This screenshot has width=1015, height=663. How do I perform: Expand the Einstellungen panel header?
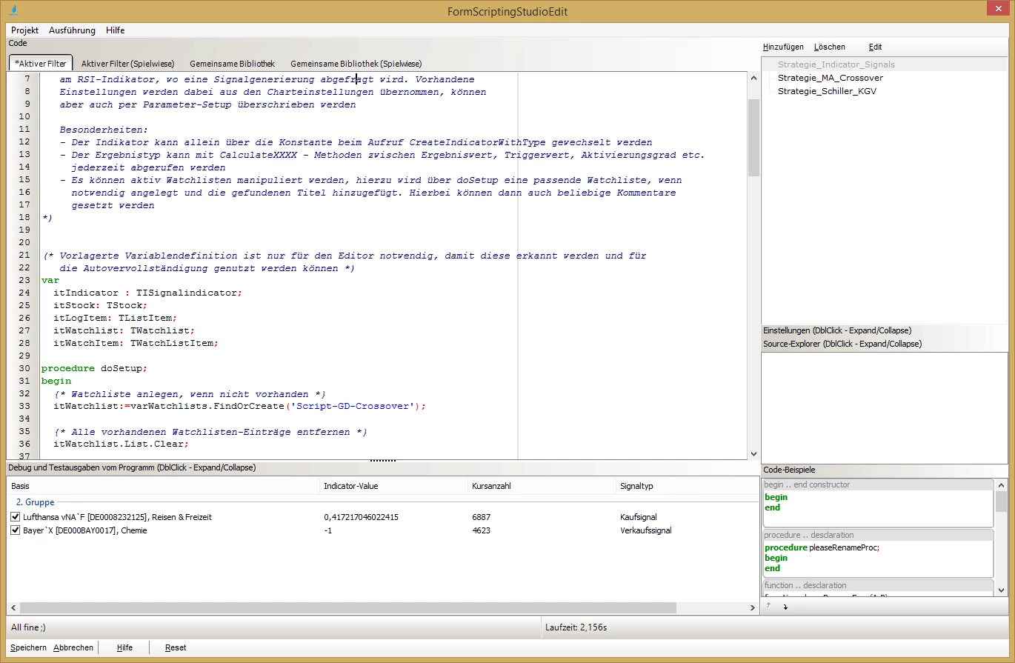click(884, 330)
